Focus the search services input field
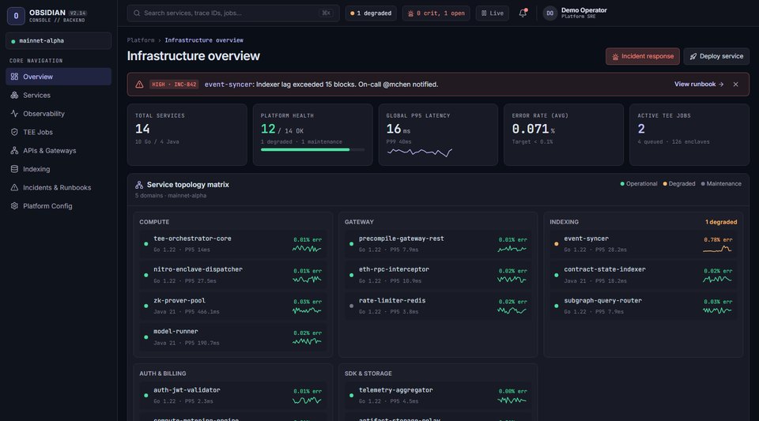This screenshot has width=759, height=421. [233, 13]
